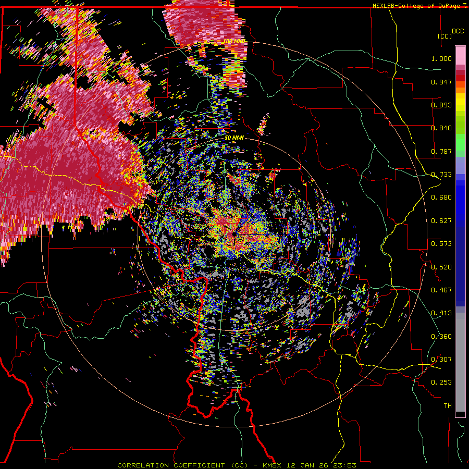Select the 0.520 scale value

[441, 267]
